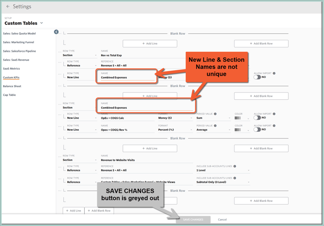Select Custom KPIs in the sidebar
Image resolution: width=324 pixels, height=226 pixels.
click(x=12, y=77)
